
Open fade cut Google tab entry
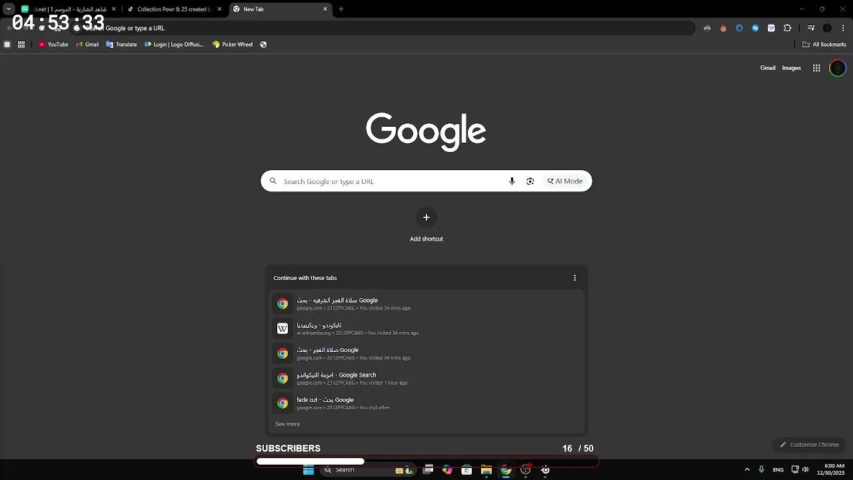[x=426, y=403]
